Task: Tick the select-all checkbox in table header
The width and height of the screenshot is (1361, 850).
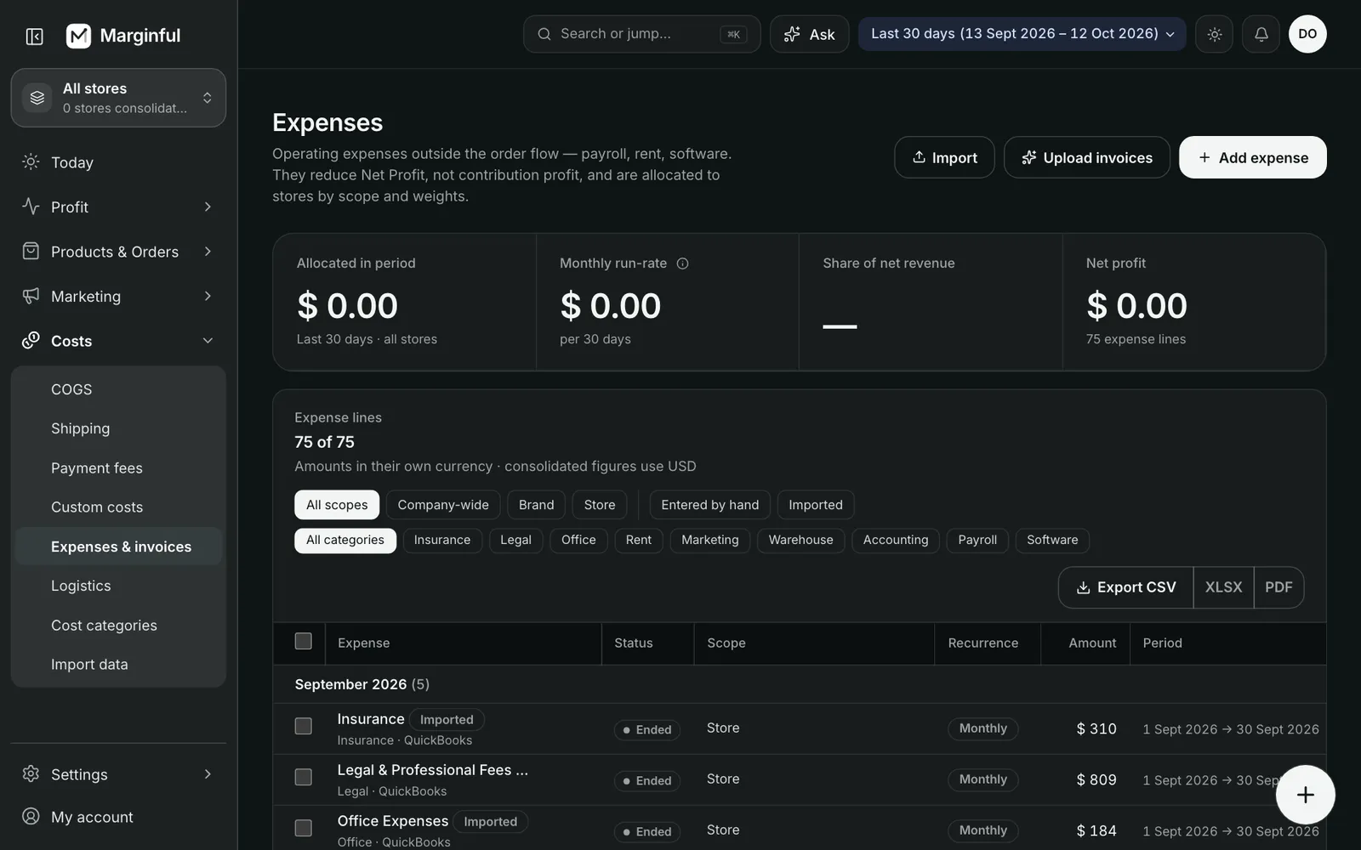Action: [303, 641]
